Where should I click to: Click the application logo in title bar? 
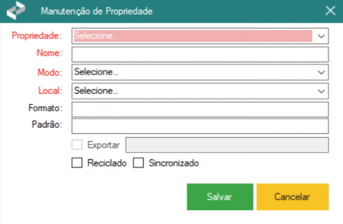(16, 10)
